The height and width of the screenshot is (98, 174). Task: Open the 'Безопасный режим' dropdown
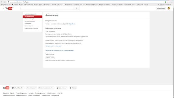tap(46, 88)
